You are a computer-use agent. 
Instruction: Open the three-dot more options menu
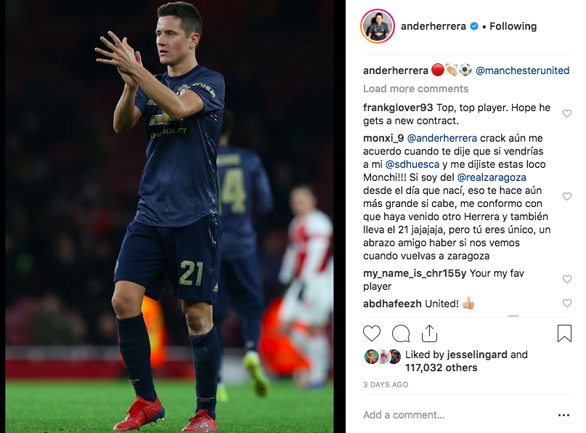click(563, 415)
